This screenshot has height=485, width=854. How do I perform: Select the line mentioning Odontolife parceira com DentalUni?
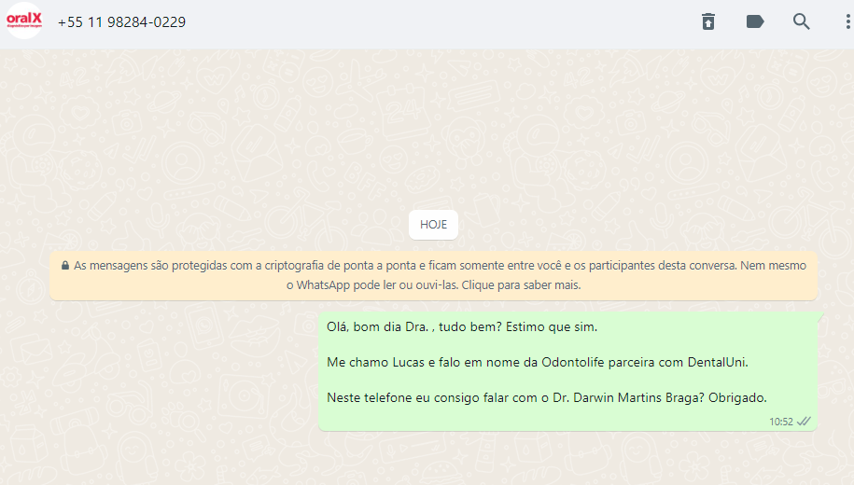(x=538, y=362)
